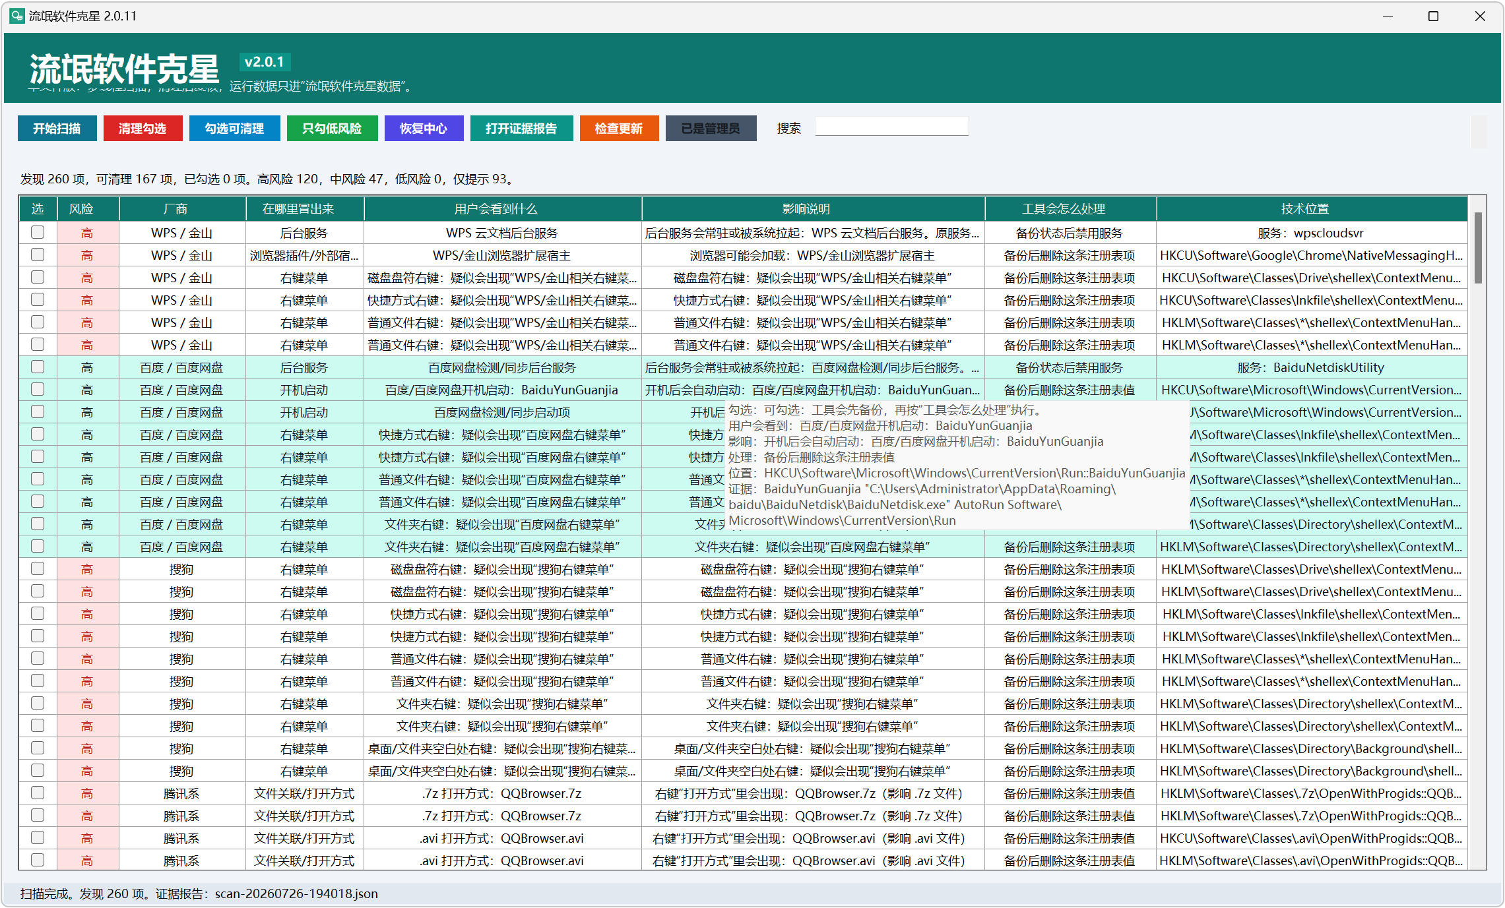The width and height of the screenshot is (1505, 908).
Task: Check the 百度网盘检测/同步启动项 row checkbox
Action: coord(38,411)
